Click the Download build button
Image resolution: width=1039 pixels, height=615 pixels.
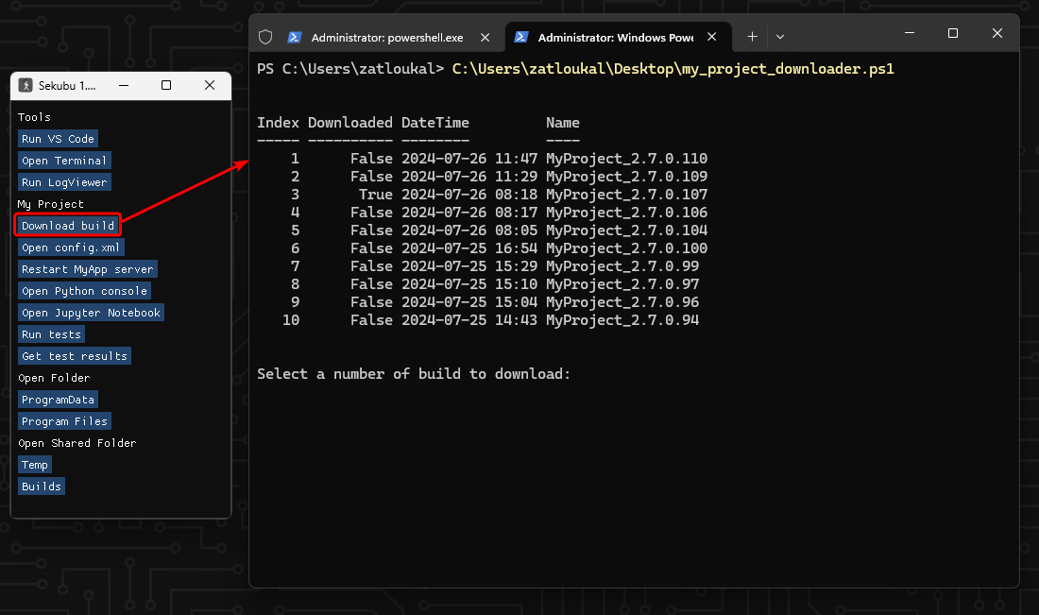coord(68,226)
